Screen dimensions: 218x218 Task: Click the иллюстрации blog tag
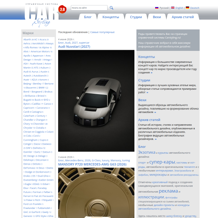(151, 197)
